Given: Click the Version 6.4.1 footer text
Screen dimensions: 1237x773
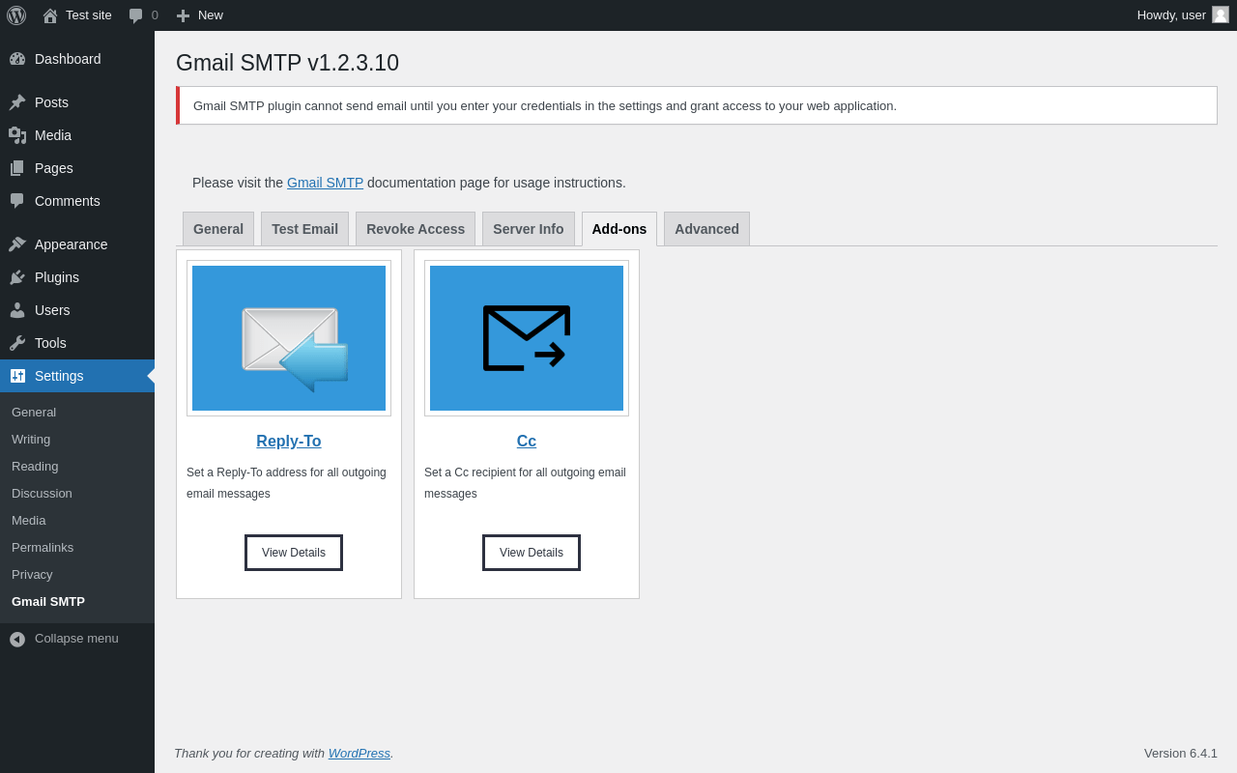Looking at the screenshot, I should point(1181,753).
